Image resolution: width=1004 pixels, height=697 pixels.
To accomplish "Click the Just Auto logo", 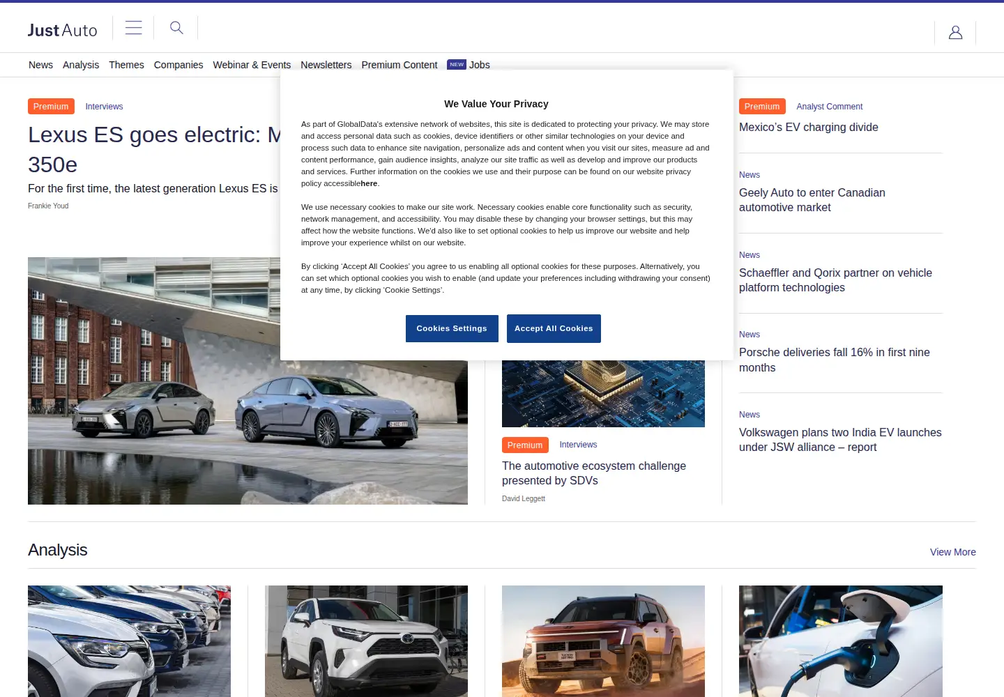I will coord(62,30).
